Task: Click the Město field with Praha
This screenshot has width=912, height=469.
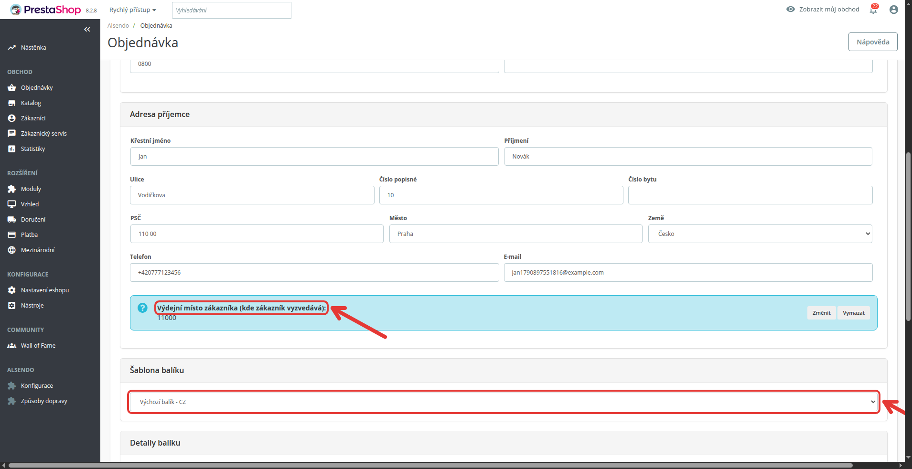Action: click(x=516, y=234)
